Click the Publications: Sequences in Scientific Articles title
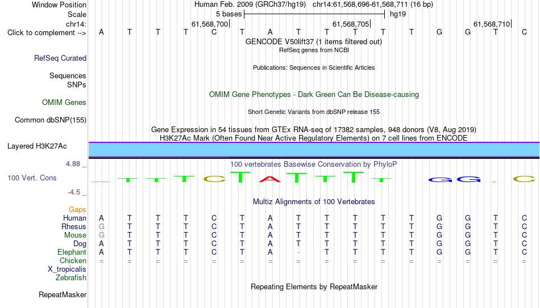The height and width of the screenshot is (308, 540). coord(314,67)
